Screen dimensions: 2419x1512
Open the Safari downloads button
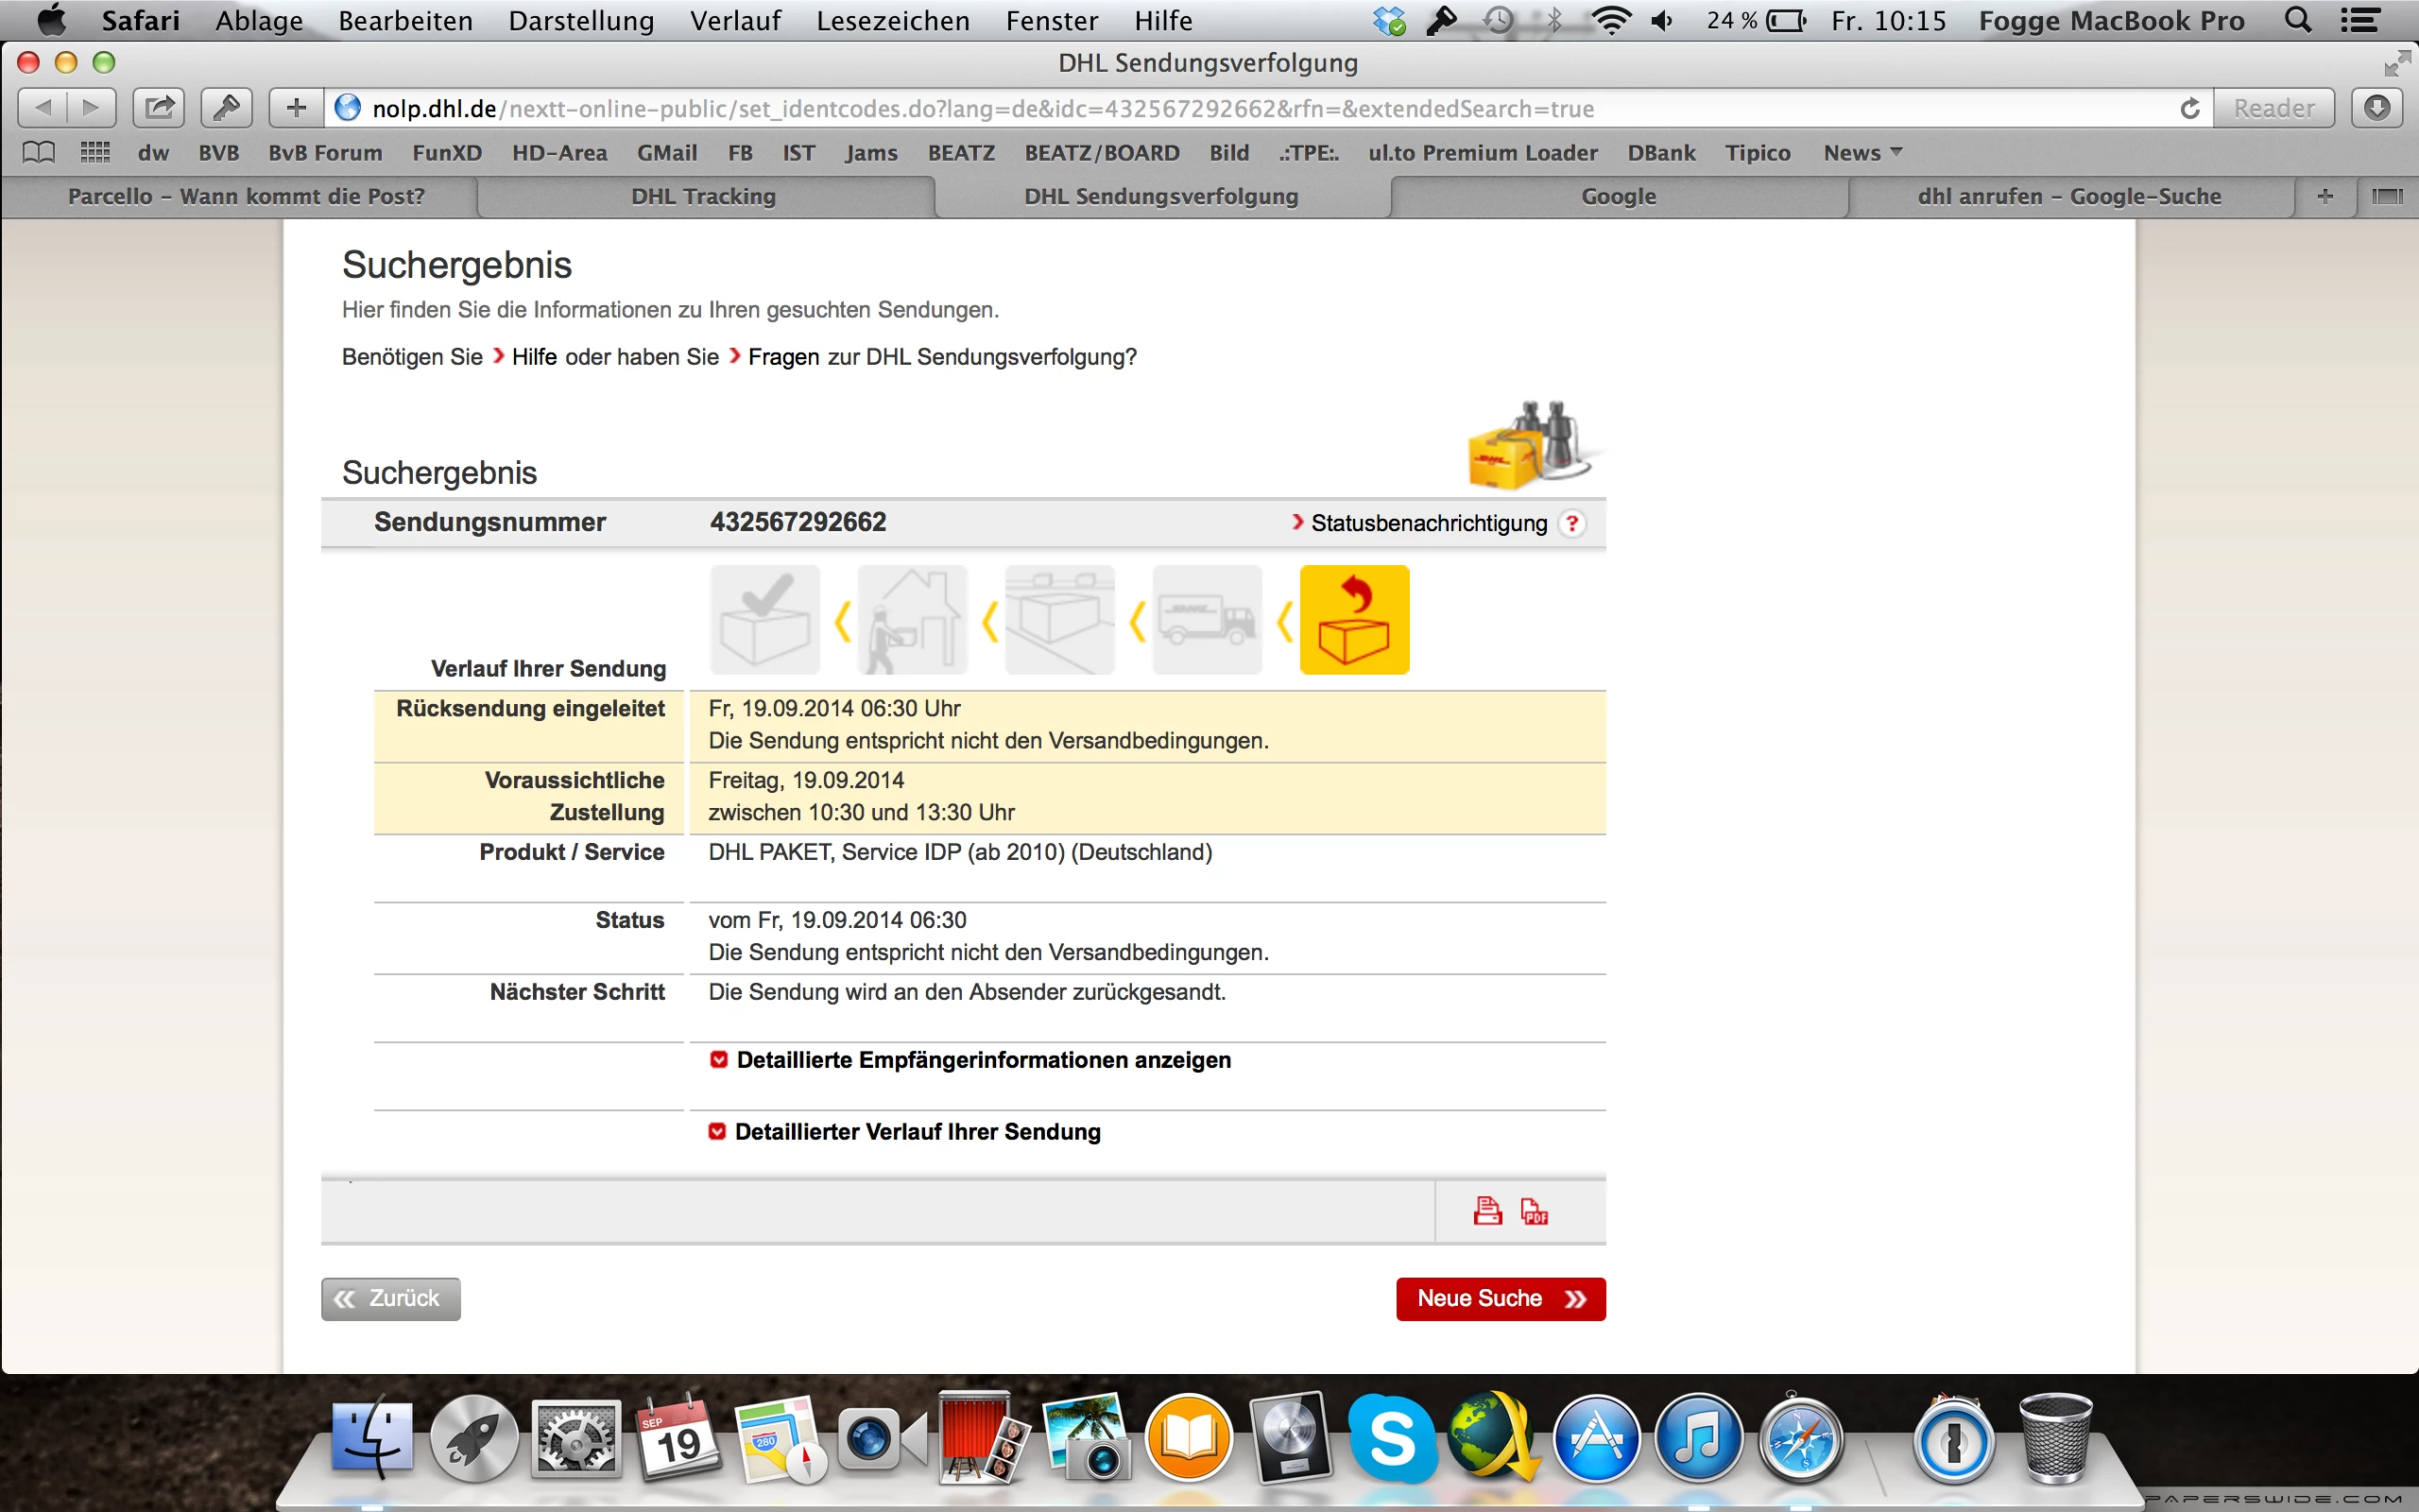tap(2378, 108)
